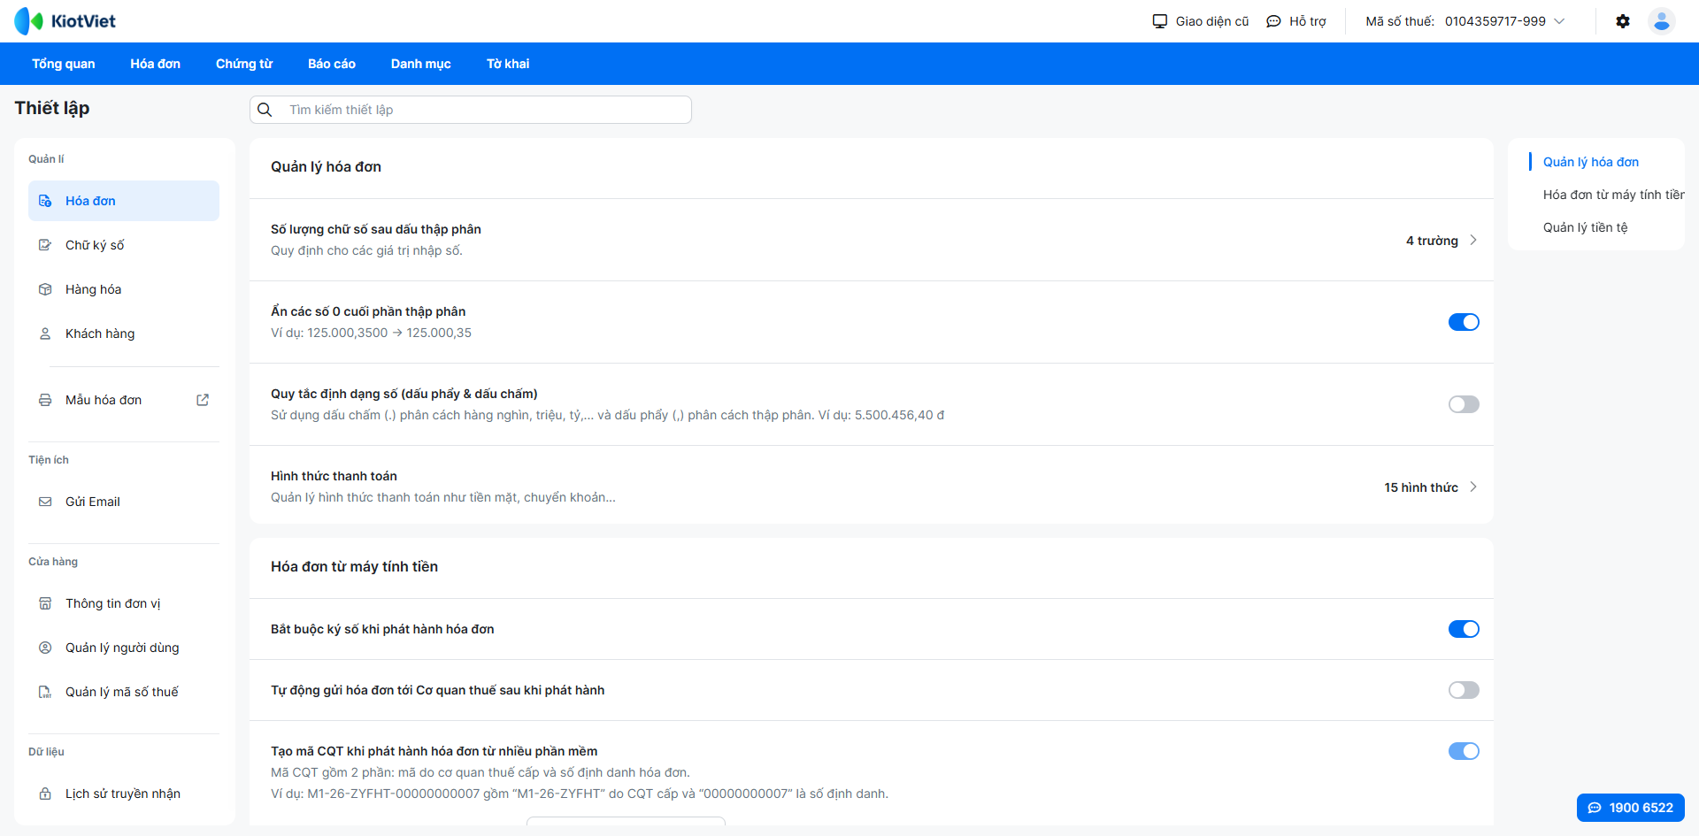
Task: Open the Tờ khai menu
Action: point(508,64)
